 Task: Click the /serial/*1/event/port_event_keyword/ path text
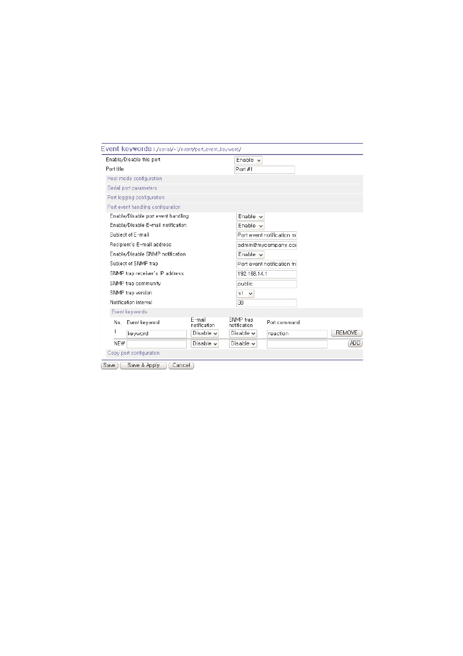[198, 150]
